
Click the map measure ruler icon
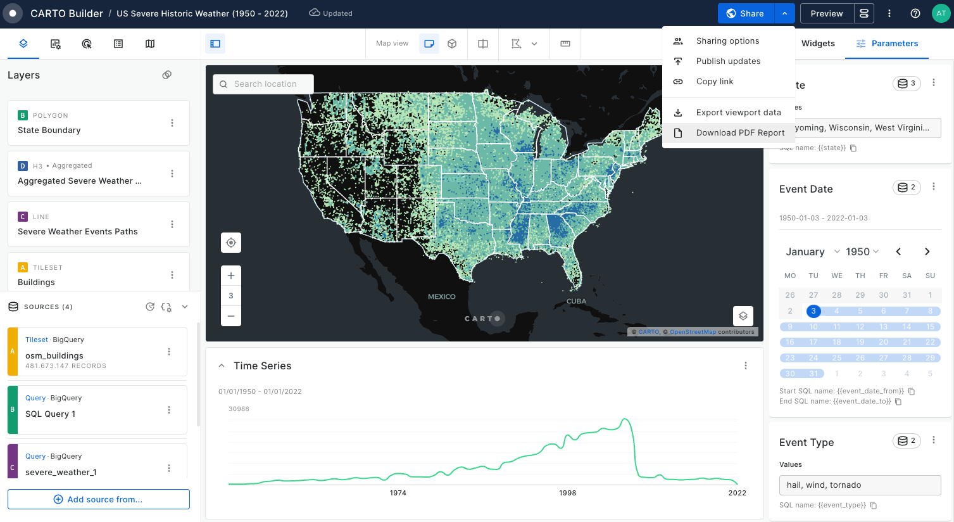(x=565, y=44)
